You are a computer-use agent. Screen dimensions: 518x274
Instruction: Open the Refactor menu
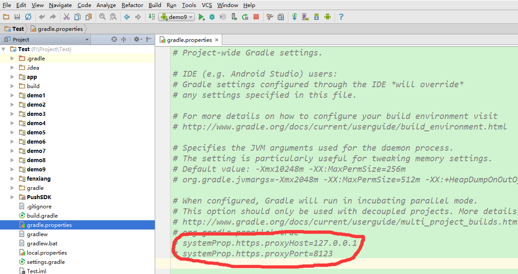pyautogui.click(x=132, y=5)
